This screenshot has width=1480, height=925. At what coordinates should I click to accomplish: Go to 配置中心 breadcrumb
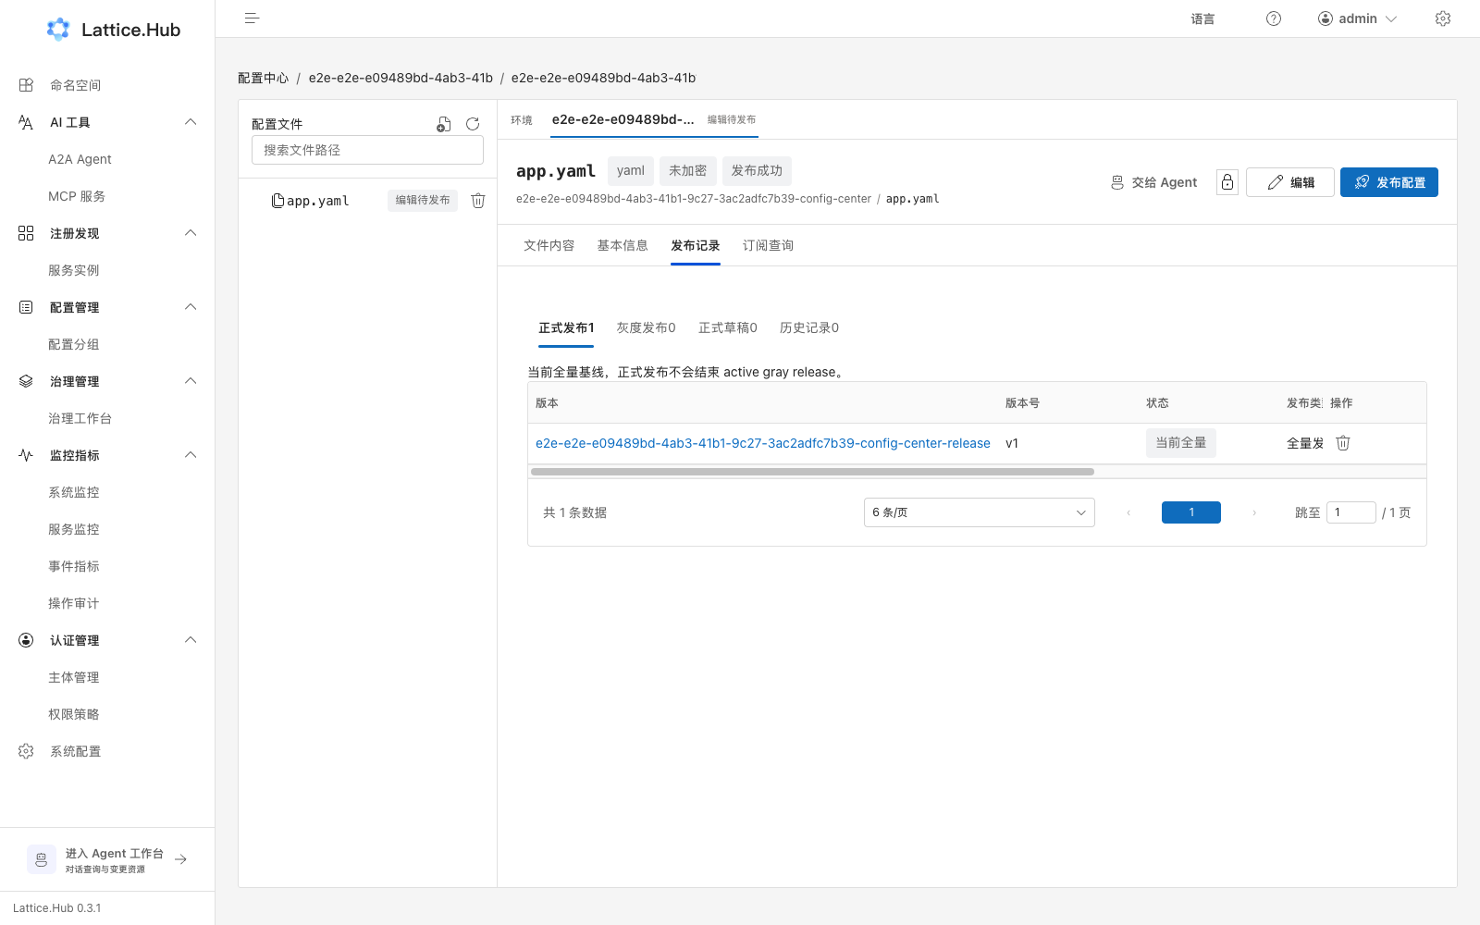(264, 78)
